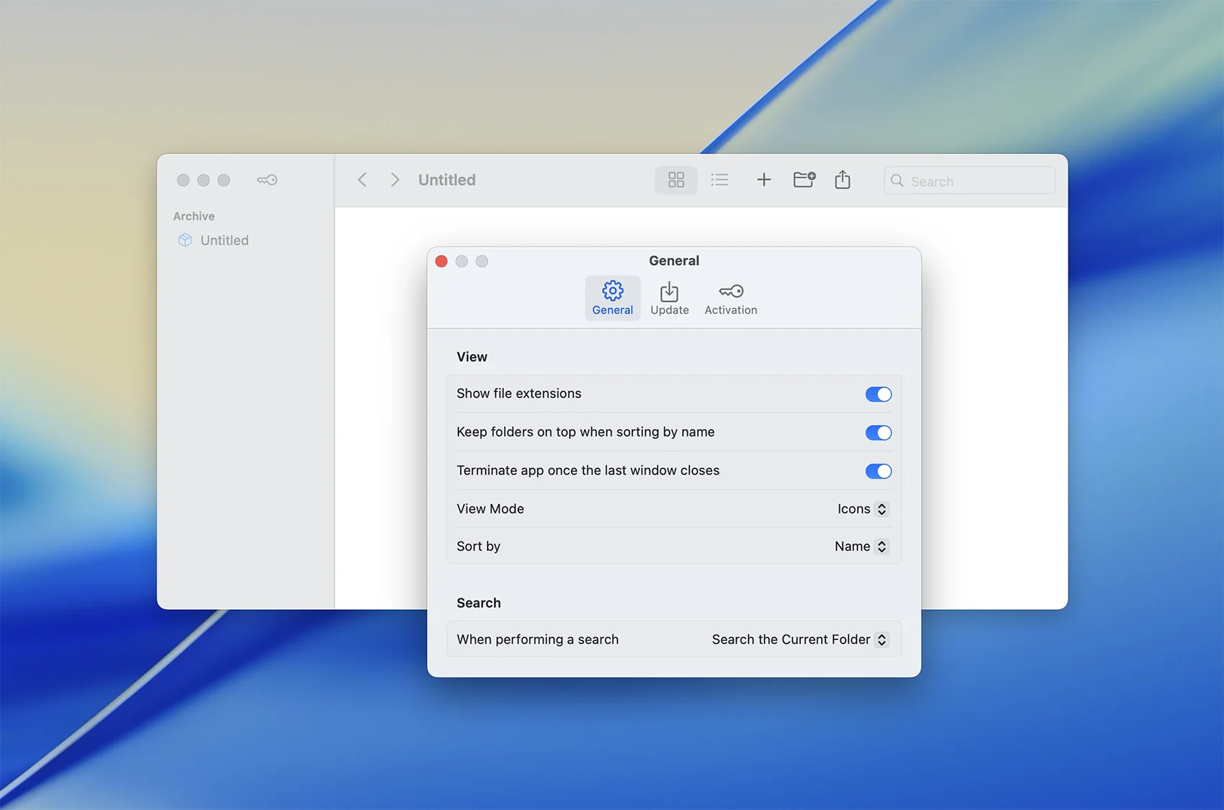The image size is (1224, 810).
Task: Create a new folder via toolbar icon
Action: pos(804,180)
